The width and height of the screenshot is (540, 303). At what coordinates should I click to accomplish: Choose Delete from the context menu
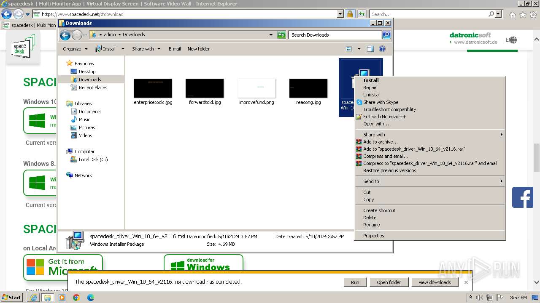(430, 218)
